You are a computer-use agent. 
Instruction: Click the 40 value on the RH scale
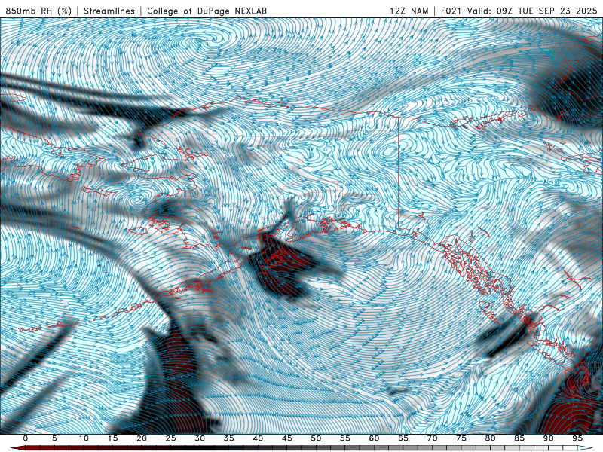(258, 438)
